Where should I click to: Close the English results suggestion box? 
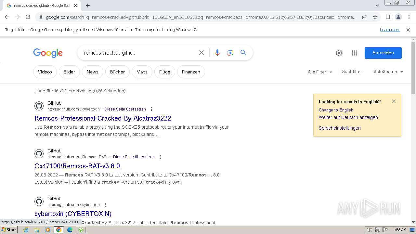(x=394, y=101)
